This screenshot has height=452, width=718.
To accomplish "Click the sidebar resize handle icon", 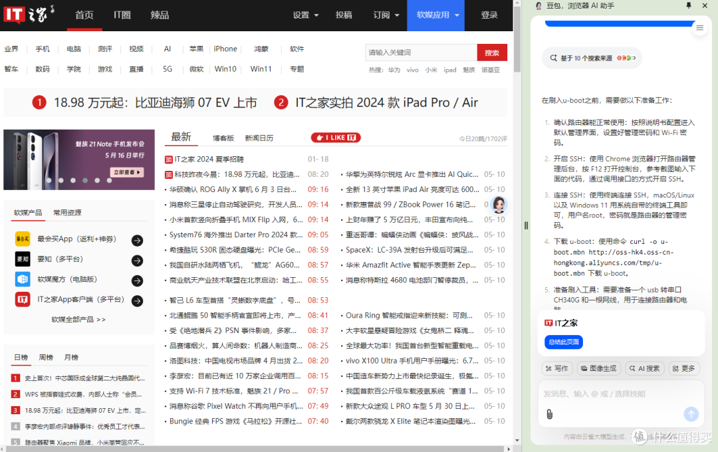I will (x=526, y=225).
